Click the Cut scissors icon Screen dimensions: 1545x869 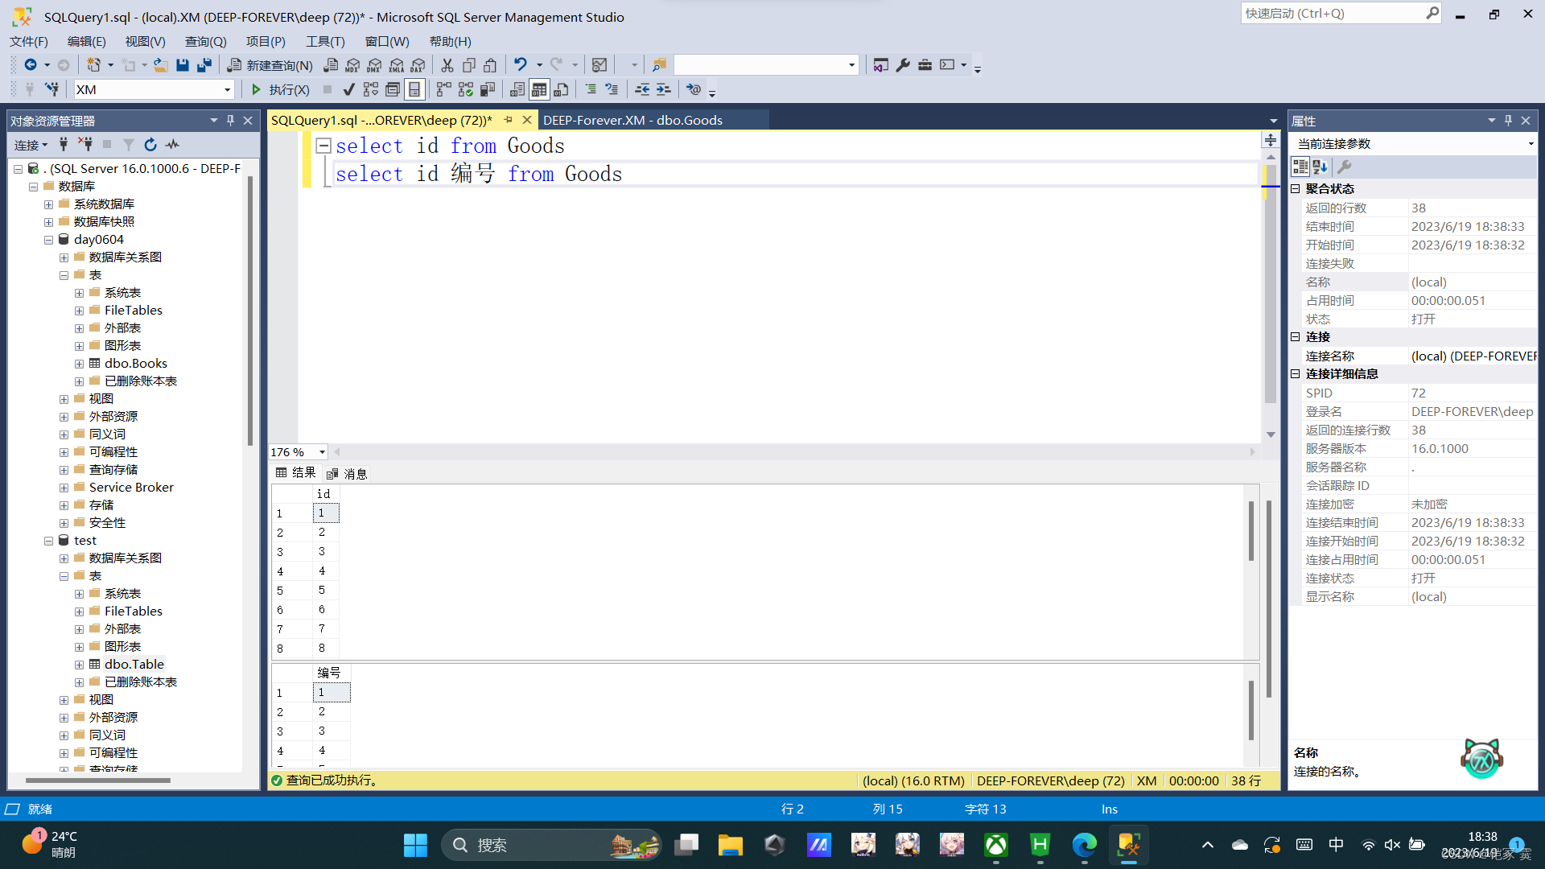[x=447, y=65]
